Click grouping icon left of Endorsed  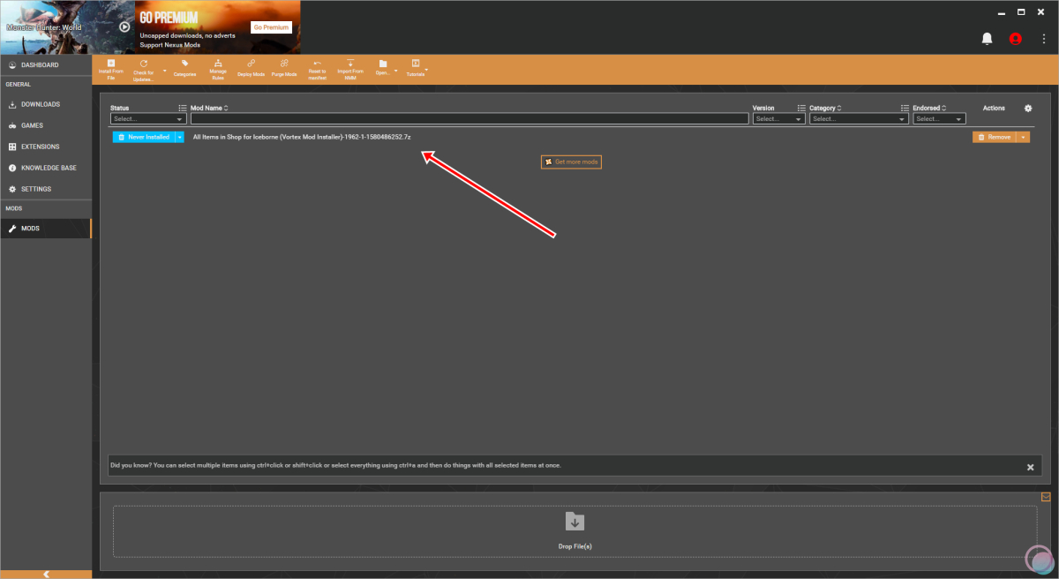905,108
